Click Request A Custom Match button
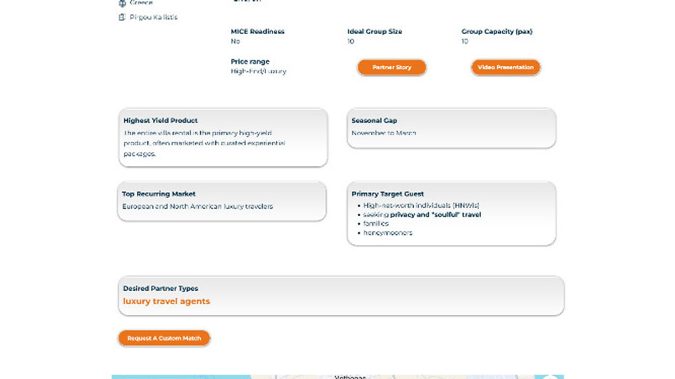 point(164,338)
